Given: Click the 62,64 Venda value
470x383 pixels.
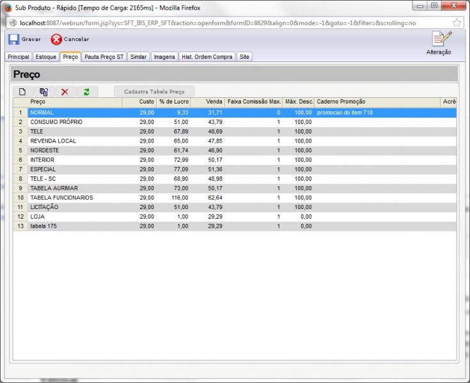Looking at the screenshot, I should tap(215, 198).
